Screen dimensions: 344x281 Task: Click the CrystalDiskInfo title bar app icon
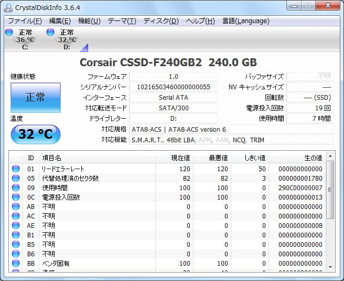(x=8, y=8)
